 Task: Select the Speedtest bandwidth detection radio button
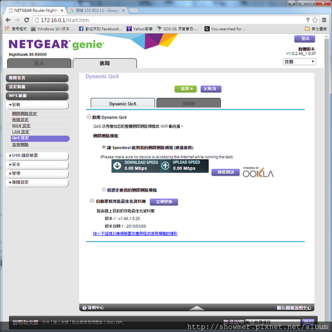[x=104, y=147]
